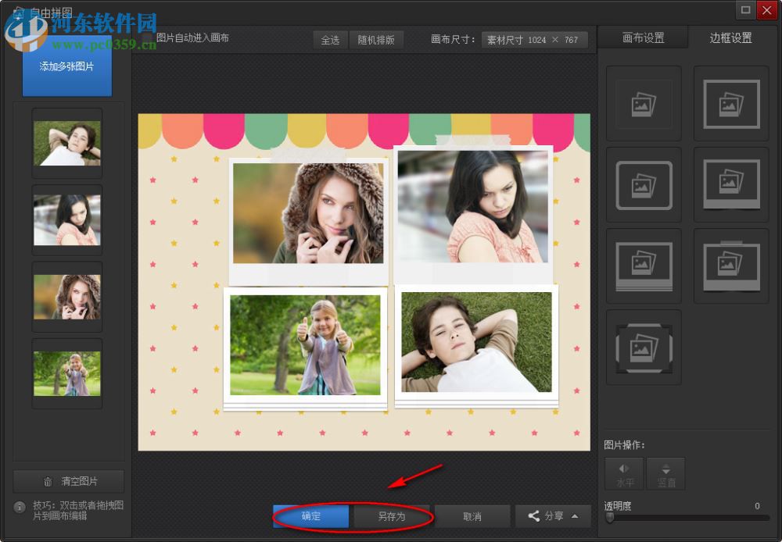Apply the polaroid border with thick bottom
This screenshot has width=782, height=542.
(731, 185)
